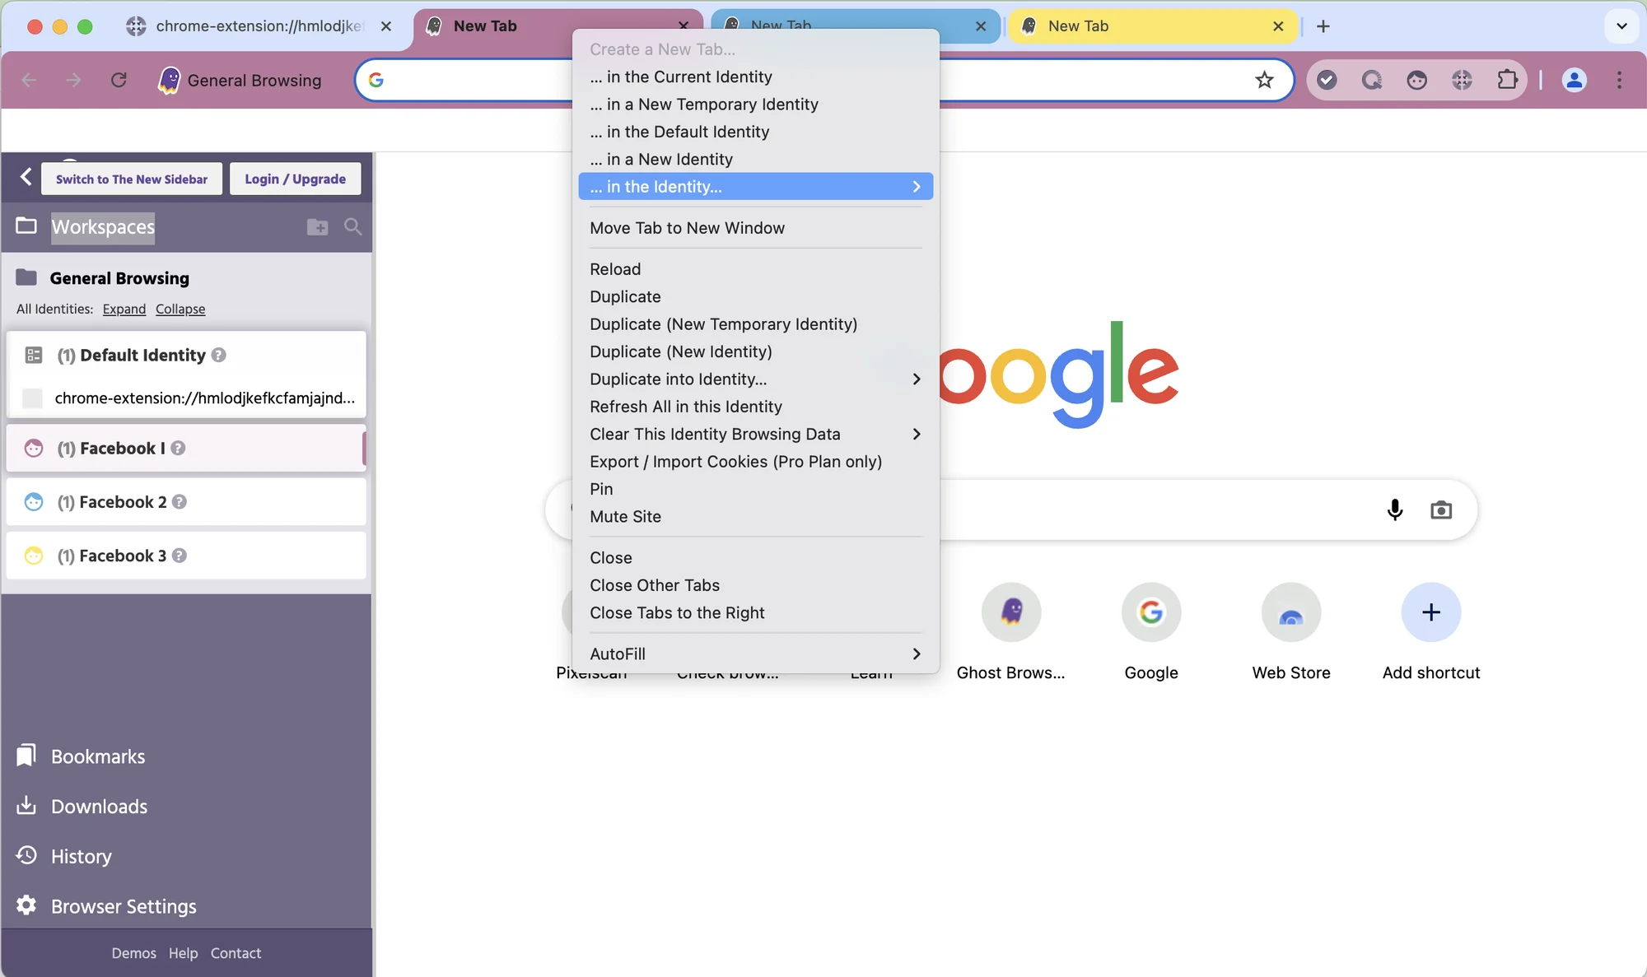The image size is (1647, 977).
Task: Click the Expand link for all identities
Action: tap(124, 309)
